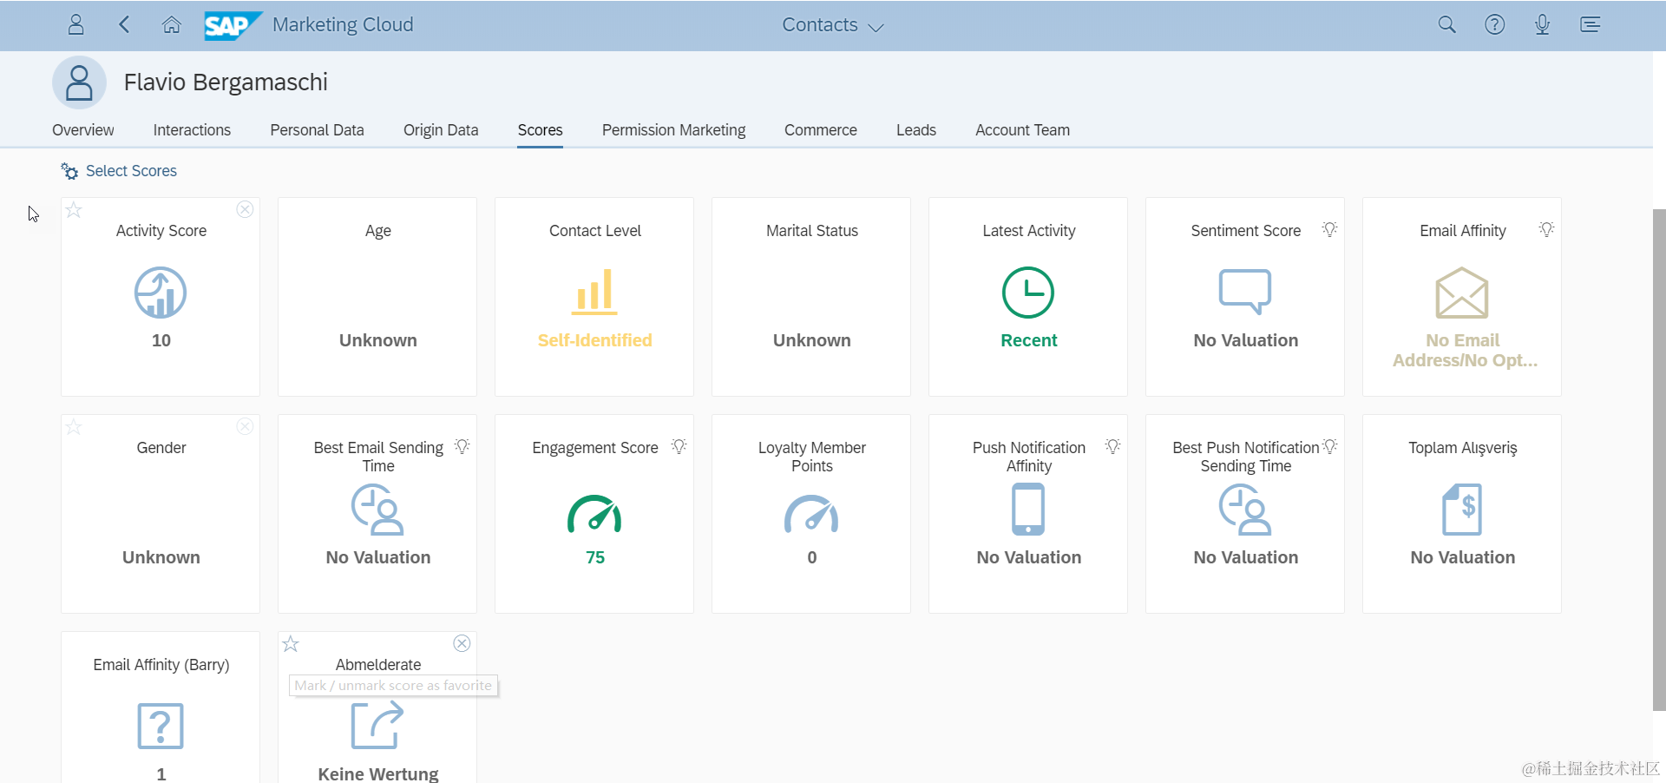Show insight lightbulb for Email Affinity
1666x783 pixels.
coord(1546,229)
